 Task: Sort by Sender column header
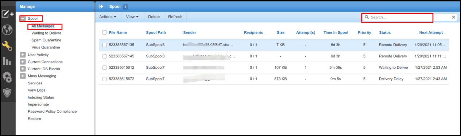click(190, 32)
